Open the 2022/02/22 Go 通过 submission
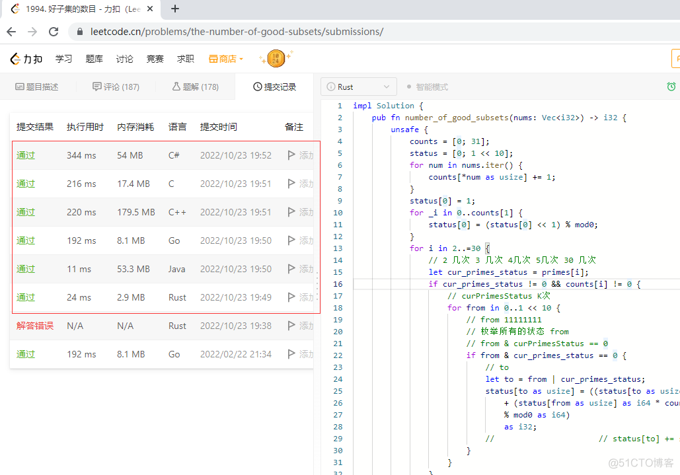 coord(26,354)
